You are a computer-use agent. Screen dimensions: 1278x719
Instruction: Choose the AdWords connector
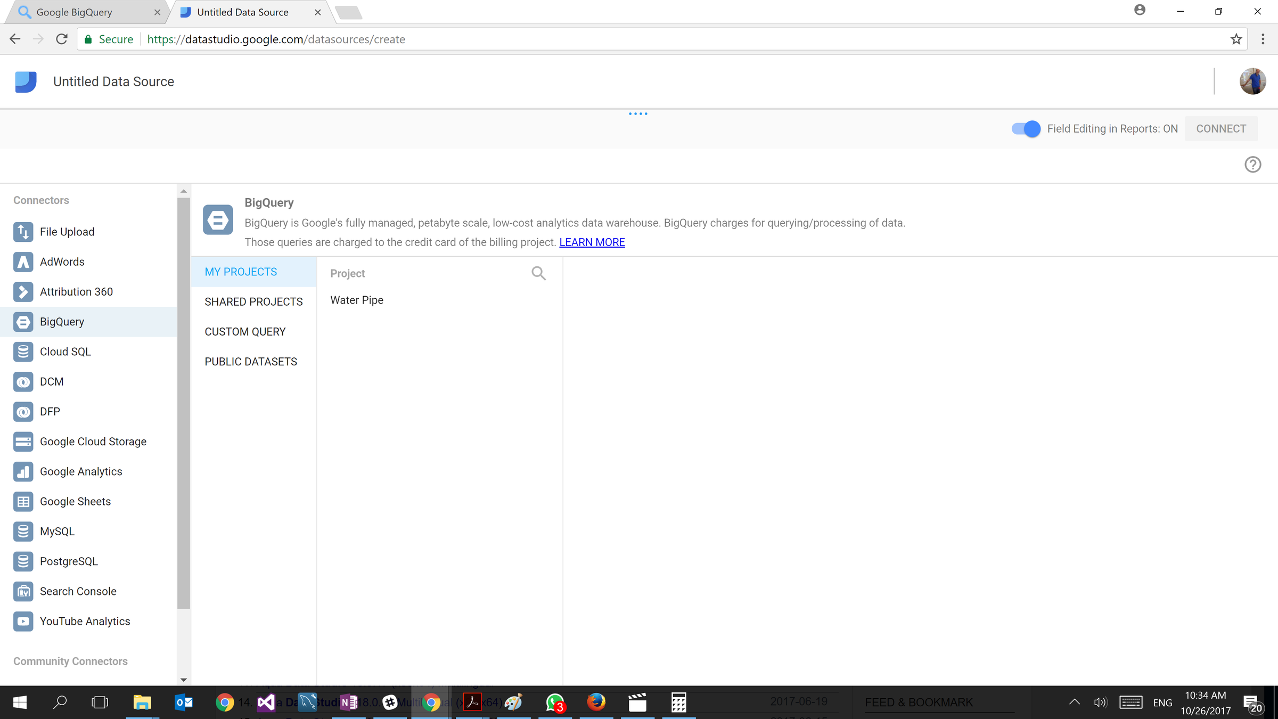88,262
